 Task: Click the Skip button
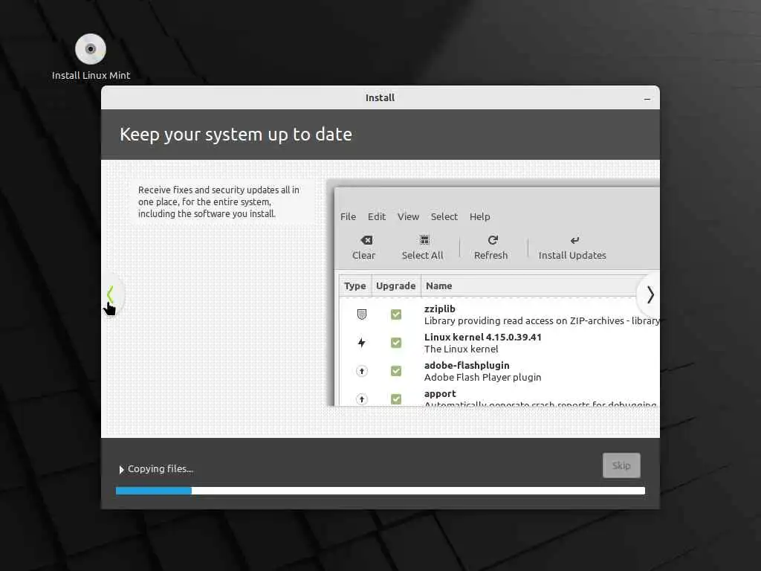(x=621, y=465)
